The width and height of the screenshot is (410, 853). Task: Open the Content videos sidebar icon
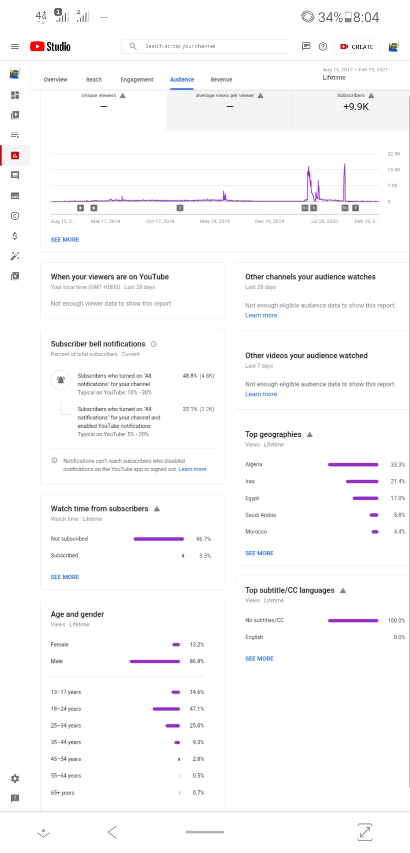[15, 115]
